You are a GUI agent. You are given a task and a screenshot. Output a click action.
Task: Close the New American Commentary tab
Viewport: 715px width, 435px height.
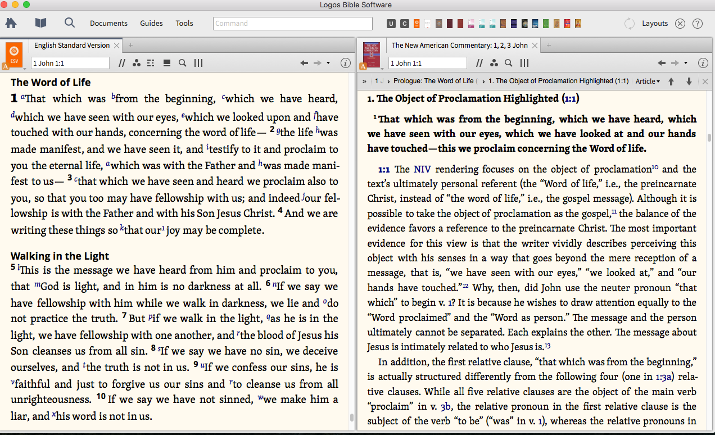point(535,46)
